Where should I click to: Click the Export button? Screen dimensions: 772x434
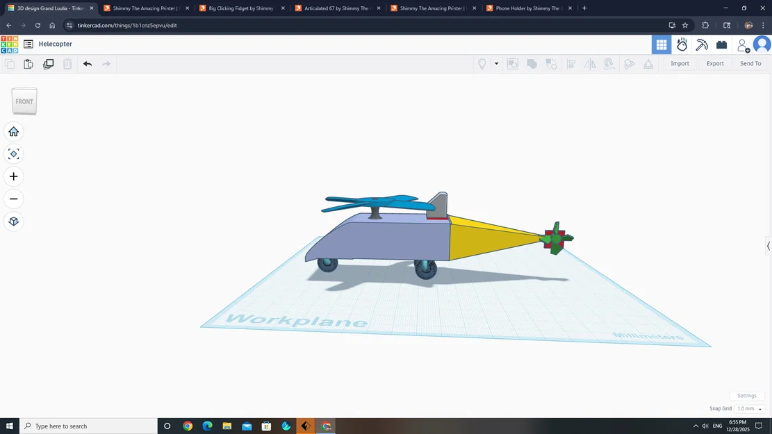715,63
